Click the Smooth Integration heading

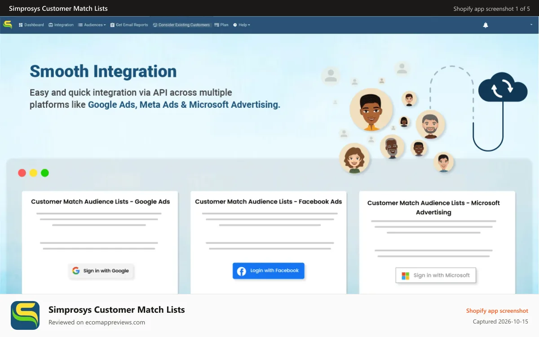point(103,71)
